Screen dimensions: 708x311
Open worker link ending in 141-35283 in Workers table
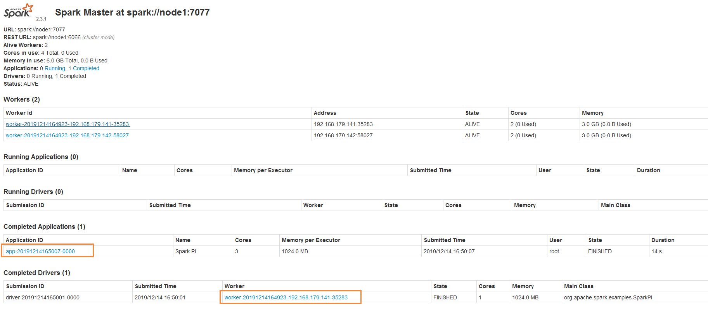click(x=68, y=124)
